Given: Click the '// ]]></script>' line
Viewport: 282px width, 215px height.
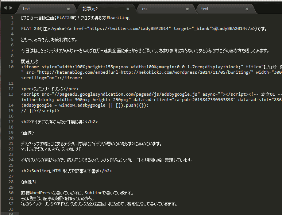Looking at the screenshot, I should 40,111.
